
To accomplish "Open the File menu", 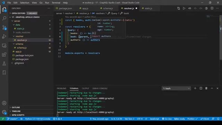I will pos(9,3).
